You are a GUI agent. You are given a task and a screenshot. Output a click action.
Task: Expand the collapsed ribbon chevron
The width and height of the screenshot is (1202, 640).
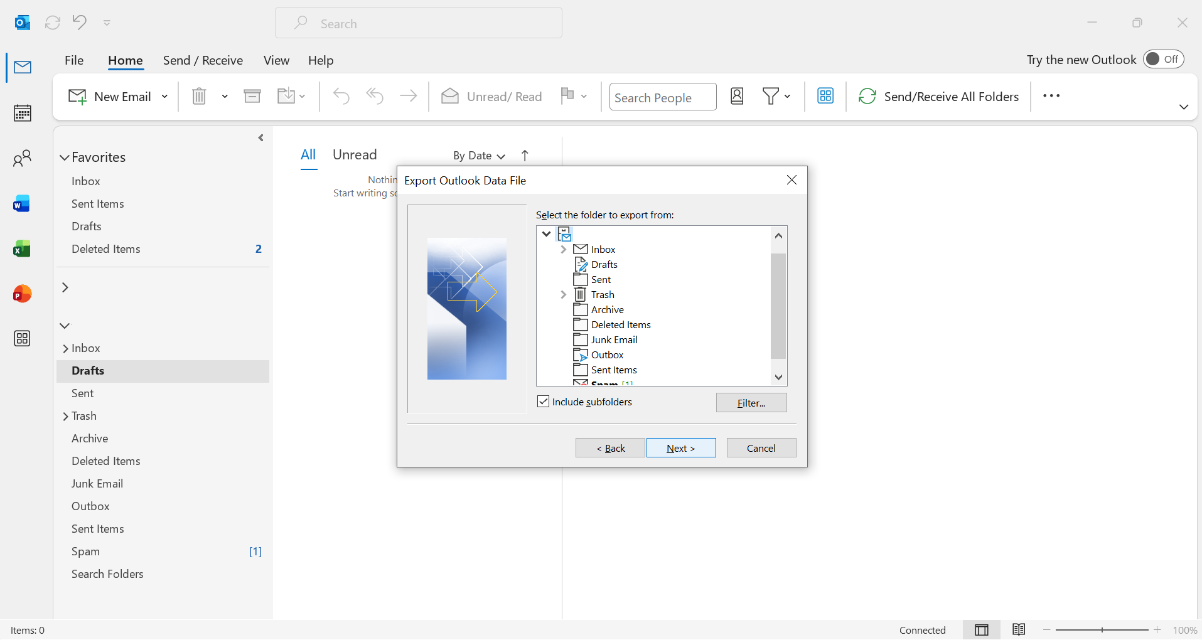1184,107
